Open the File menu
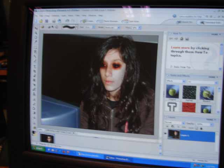Viewport: 224px width, 168px height. 35,15
